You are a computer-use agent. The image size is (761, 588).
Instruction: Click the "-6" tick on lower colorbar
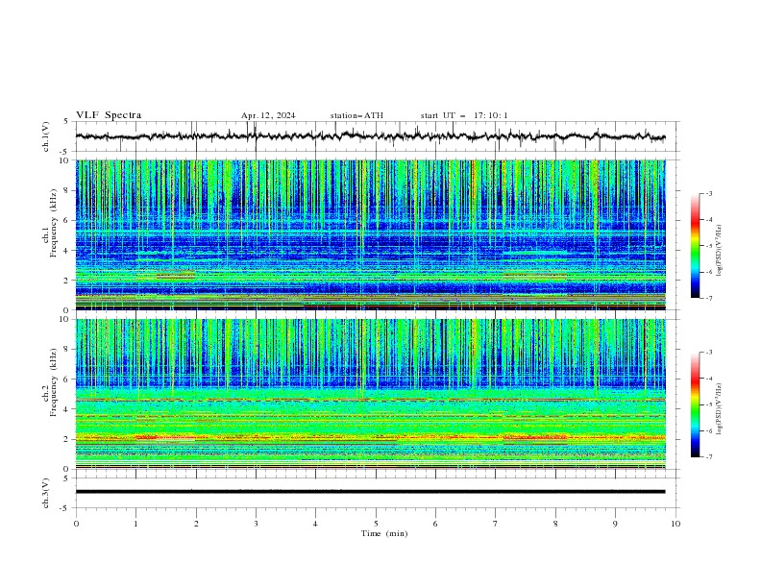(708, 430)
